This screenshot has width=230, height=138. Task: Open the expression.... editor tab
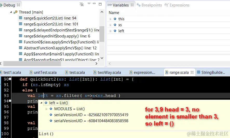(x=142, y=73)
